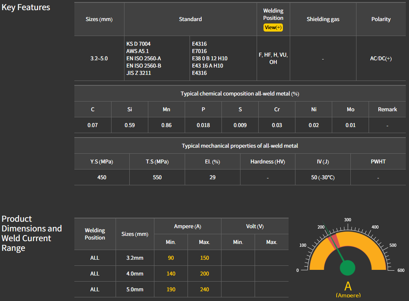Select the Key Features section heading
409x301 pixels.
(26, 7)
